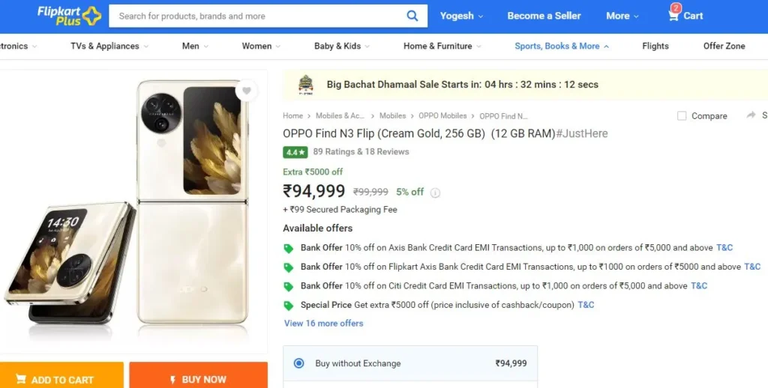Click the price info icon beside 5% off
768x388 pixels.
pyautogui.click(x=435, y=193)
